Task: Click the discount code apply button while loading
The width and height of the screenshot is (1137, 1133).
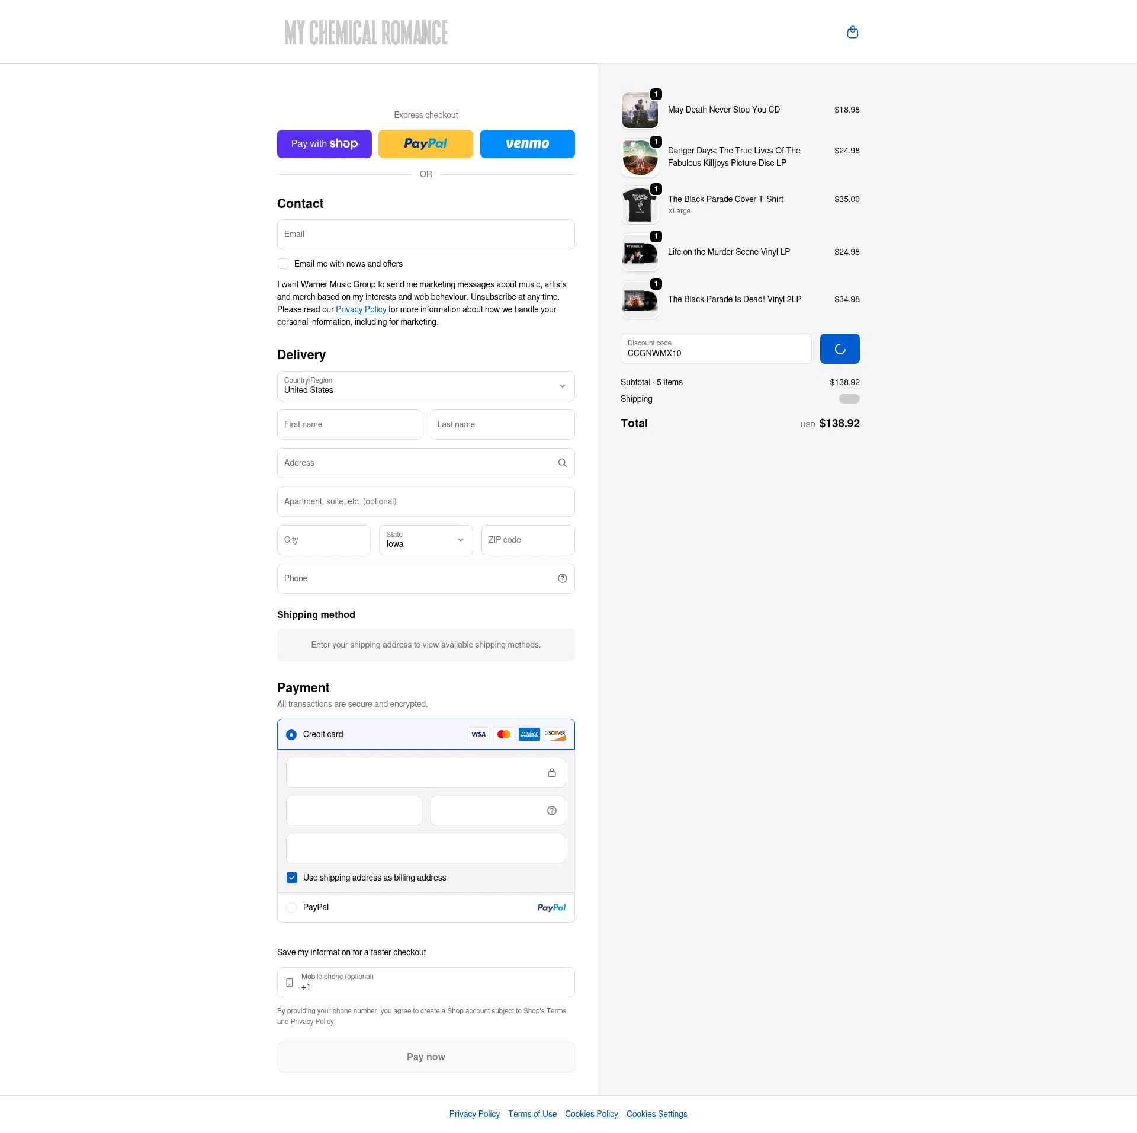Action: (839, 348)
